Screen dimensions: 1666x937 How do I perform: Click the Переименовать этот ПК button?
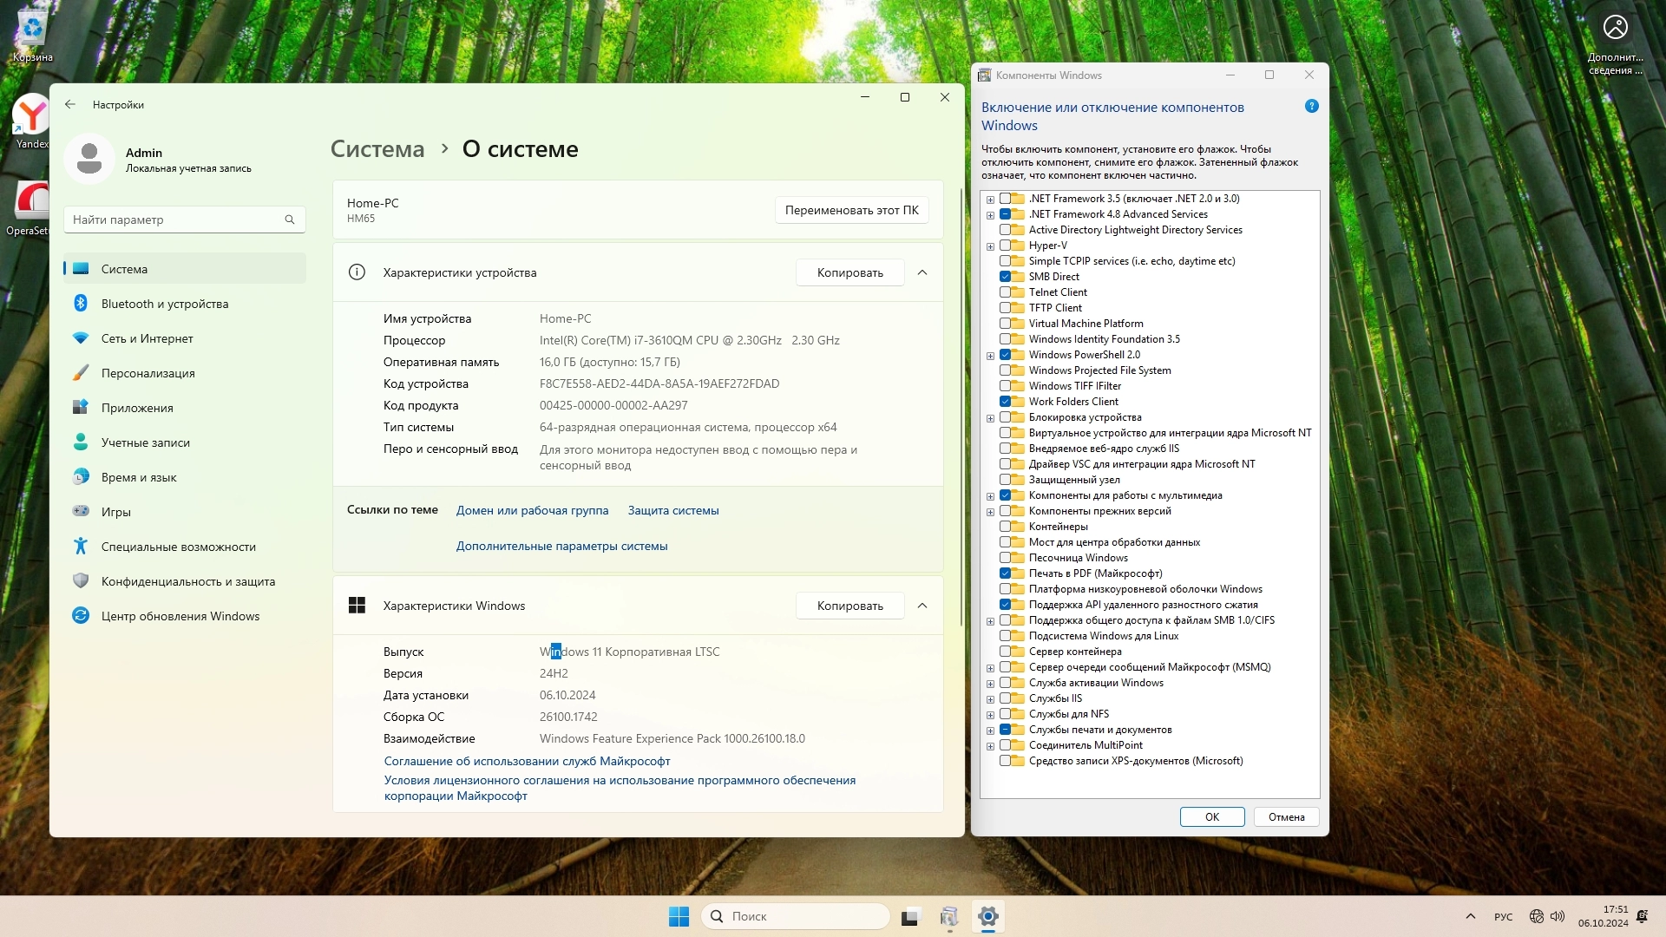coord(851,210)
